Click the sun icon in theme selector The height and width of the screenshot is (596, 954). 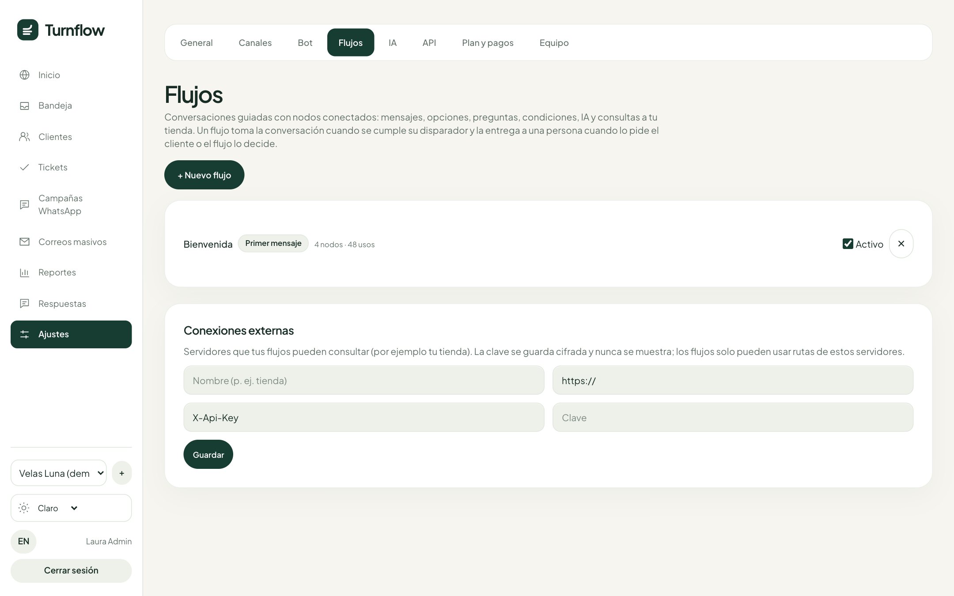point(24,508)
